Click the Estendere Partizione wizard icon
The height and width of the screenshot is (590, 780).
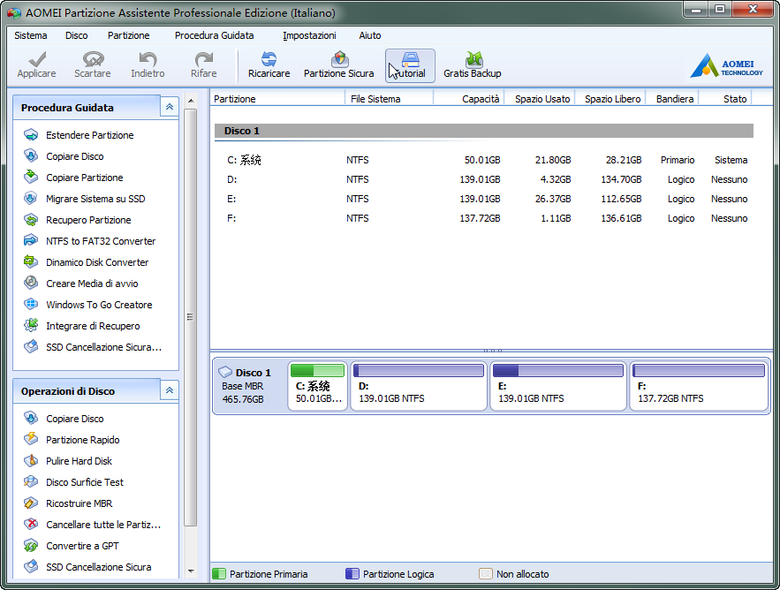(x=31, y=135)
